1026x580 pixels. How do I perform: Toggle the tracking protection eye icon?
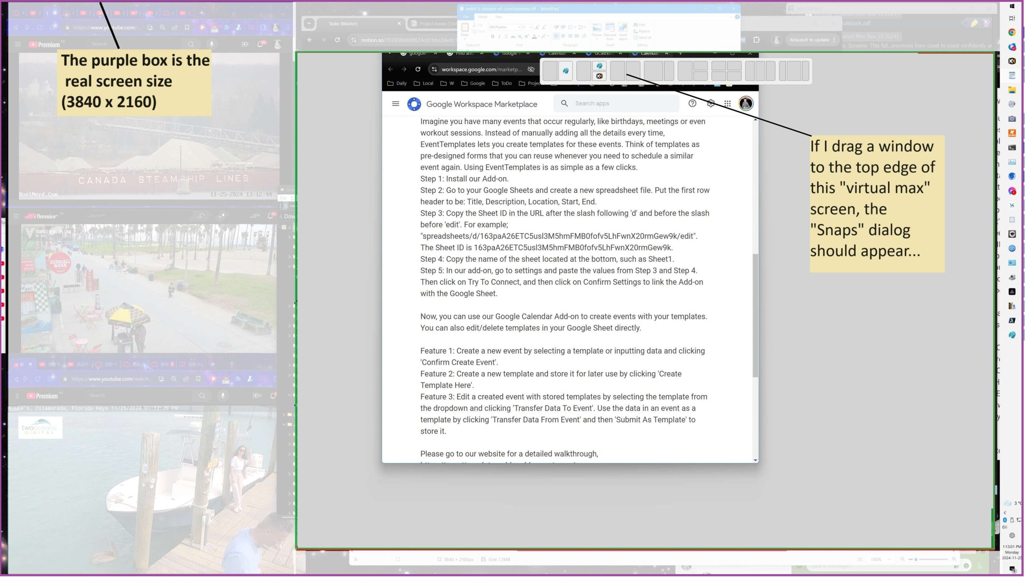[531, 69]
